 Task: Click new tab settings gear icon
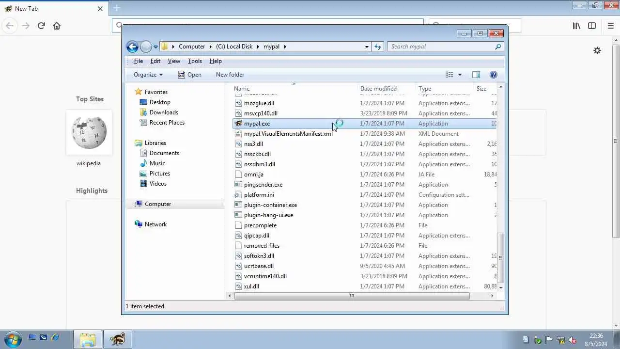coord(597,50)
